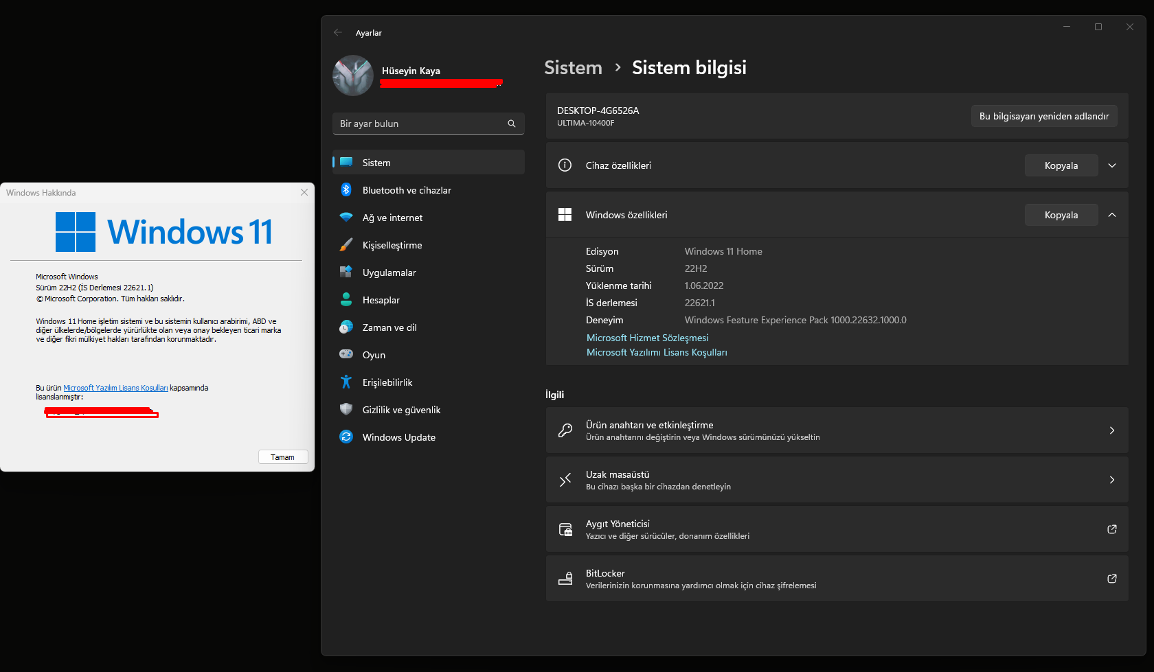
Task: Open Windows Update settings page
Action: point(429,437)
